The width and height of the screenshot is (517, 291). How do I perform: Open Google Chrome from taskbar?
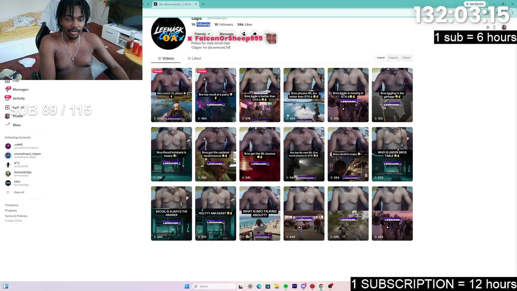coord(321,286)
